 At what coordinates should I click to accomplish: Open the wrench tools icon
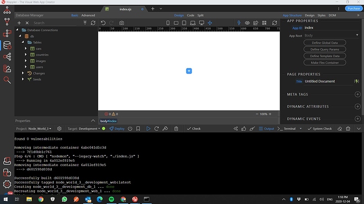(165, 129)
